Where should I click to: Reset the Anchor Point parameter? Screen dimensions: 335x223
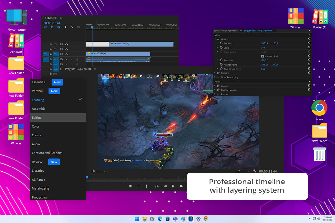(309, 64)
